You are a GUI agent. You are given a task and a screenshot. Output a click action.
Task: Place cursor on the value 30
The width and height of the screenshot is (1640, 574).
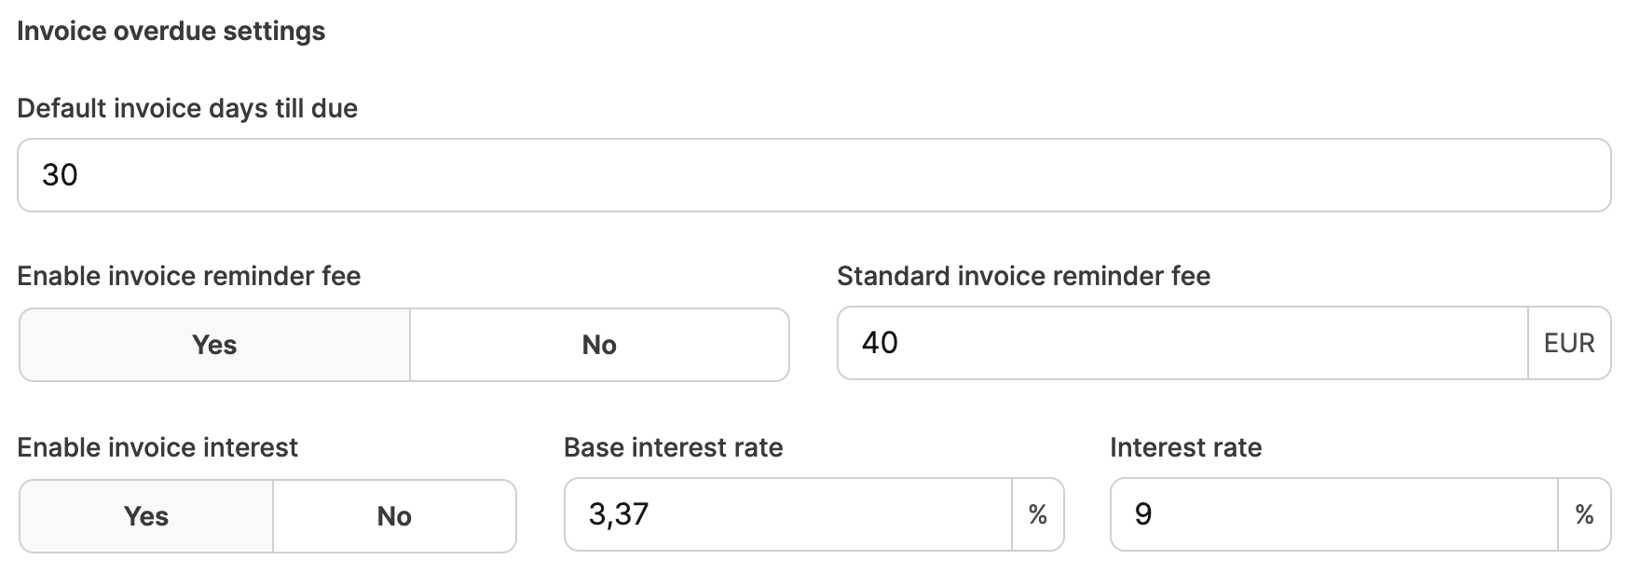coord(61,175)
